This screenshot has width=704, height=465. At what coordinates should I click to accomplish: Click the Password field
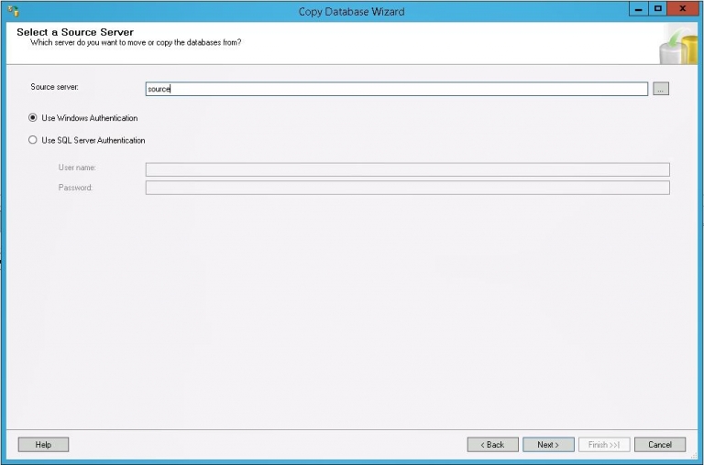(407, 188)
